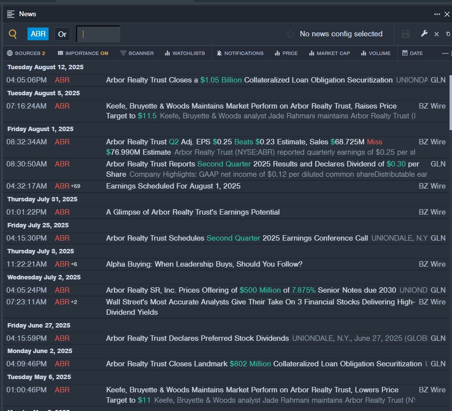The width and height of the screenshot is (452, 411).
Task: Click the orange search magnifier icon
Action: click(x=13, y=34)
